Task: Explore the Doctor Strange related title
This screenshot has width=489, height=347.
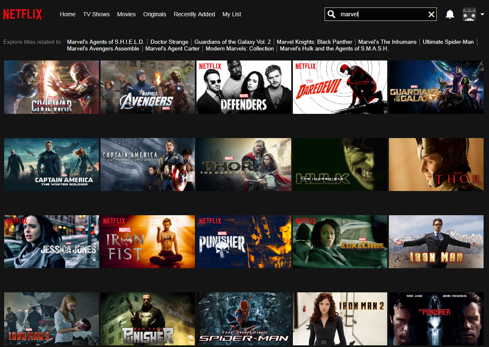Action: (169, 42)
